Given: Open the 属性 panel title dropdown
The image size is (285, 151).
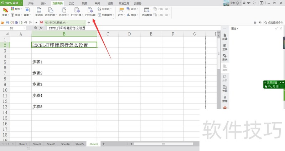Looking at the screenshot, I should [x=235, y=28].
